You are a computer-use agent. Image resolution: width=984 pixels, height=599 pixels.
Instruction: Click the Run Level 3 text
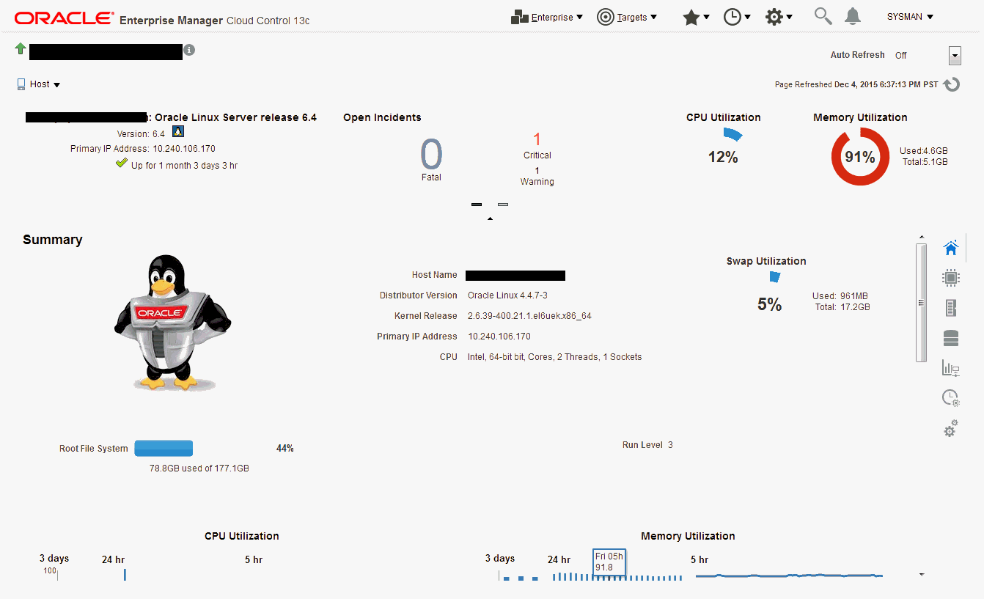click(647, 445)
